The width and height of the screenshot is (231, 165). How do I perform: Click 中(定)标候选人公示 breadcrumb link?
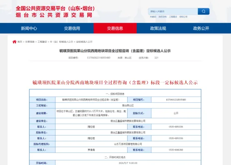point(61,42)
